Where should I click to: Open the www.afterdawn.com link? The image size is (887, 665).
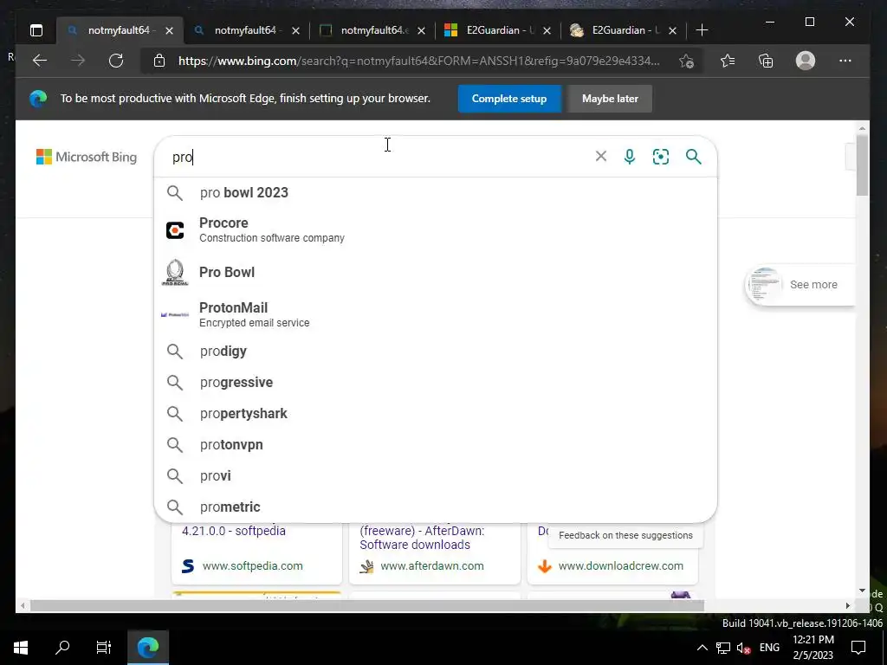click(432, 565)
